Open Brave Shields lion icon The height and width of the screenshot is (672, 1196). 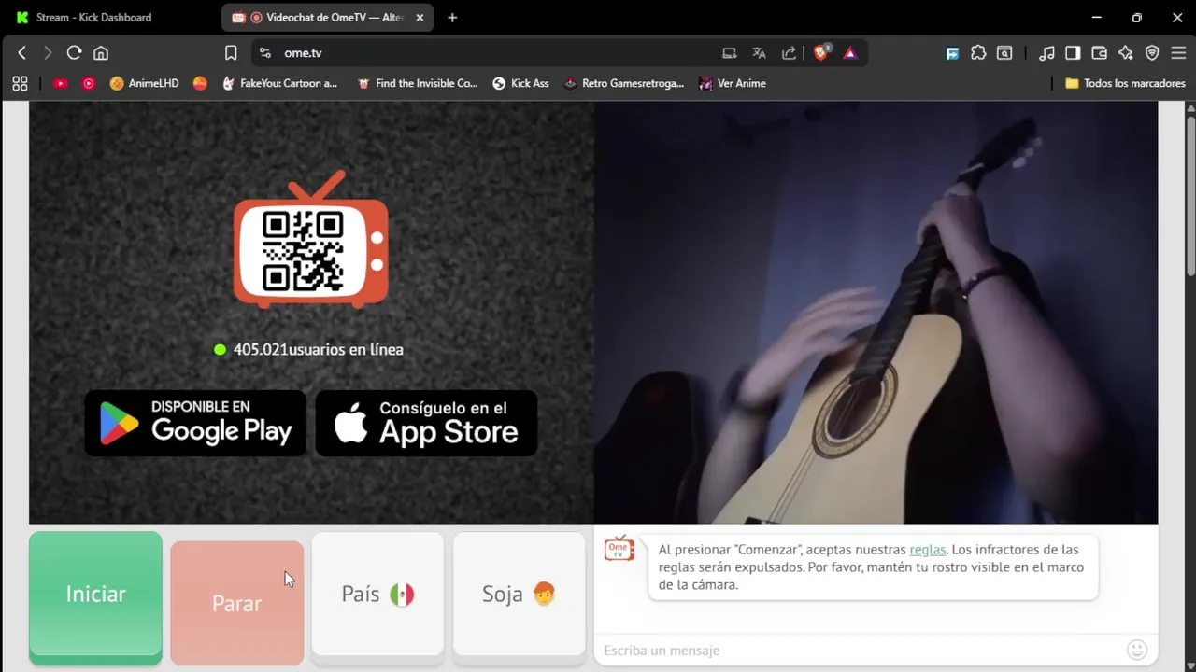821,53
